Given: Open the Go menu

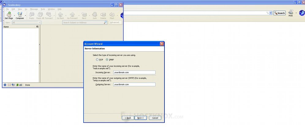Looking at the screenshot, I should (x=26, y=9).
